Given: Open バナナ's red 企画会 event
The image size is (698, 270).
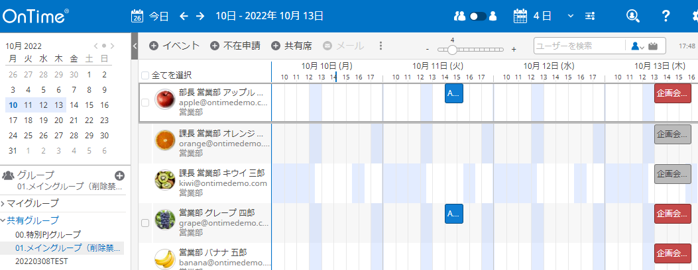Looking at the screenshot, I should pyautogui.click(x=673, y=253).
